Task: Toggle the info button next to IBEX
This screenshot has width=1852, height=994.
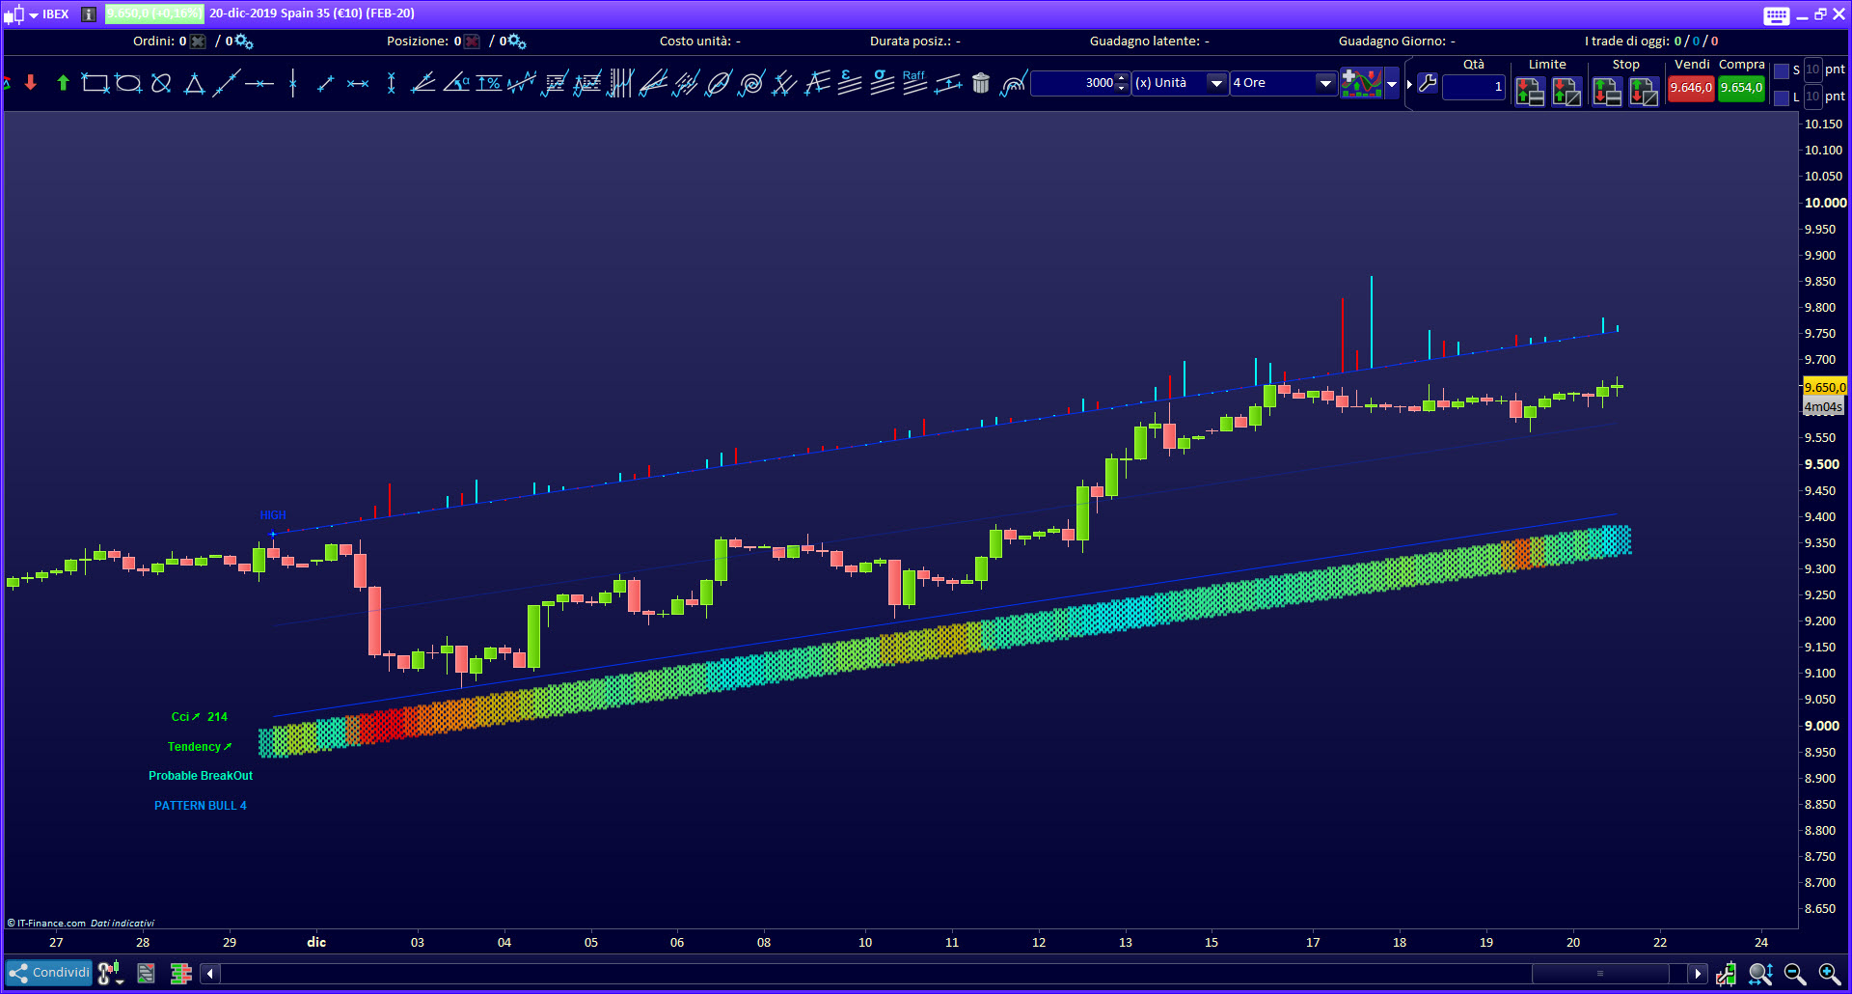Action: tap(89, 14)
